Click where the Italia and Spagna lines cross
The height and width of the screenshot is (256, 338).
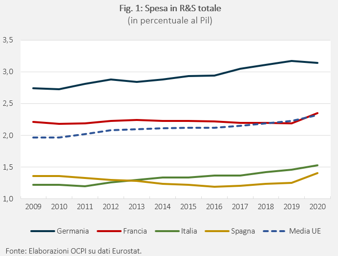pos(129,180)
